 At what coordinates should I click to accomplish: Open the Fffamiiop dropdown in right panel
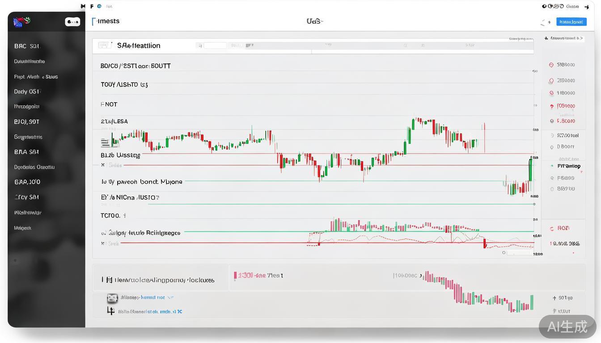568,166
